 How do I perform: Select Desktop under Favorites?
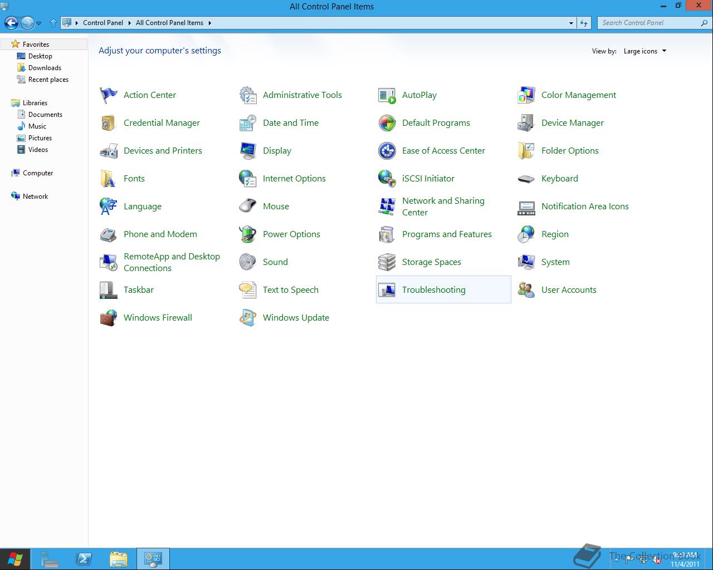[40, 56]
